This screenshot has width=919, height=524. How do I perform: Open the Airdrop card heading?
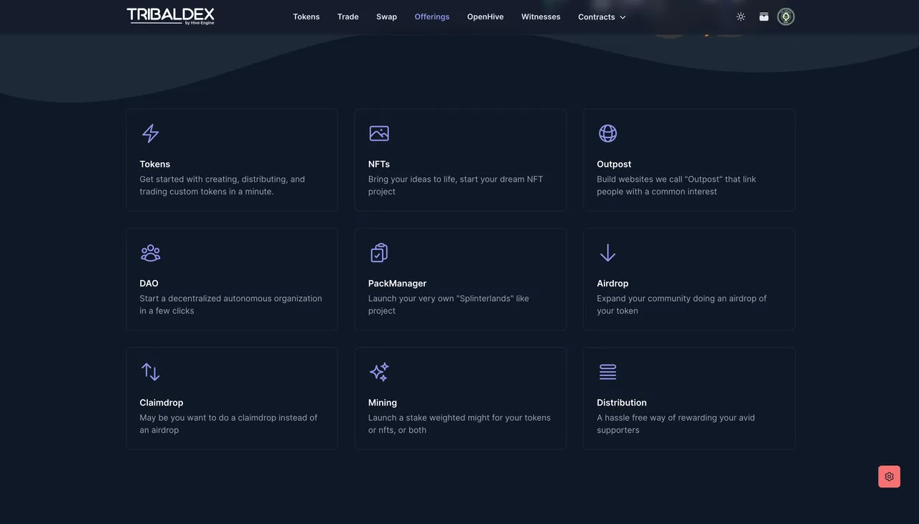pyautogui.click(x=613, y=284)
